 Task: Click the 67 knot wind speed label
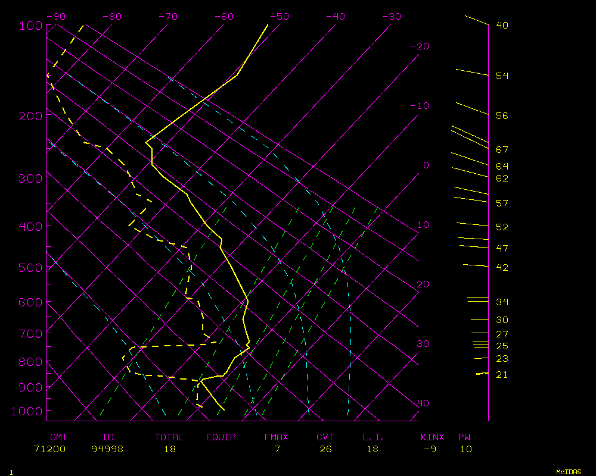pyautogui.click(x=502, y=149)
